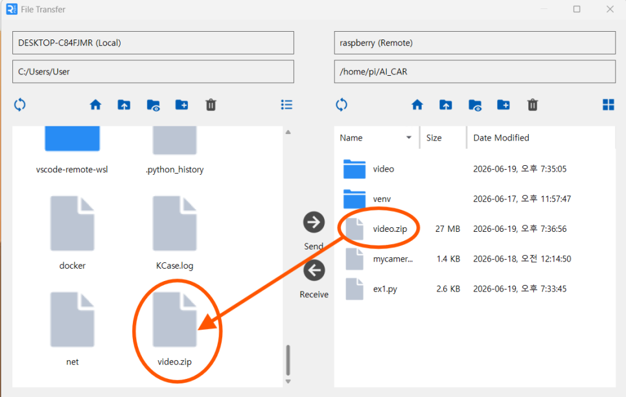Viewport: 626px width, 397px height.
Task: Select the mycamer... file icon
Action: pos(354,259)
